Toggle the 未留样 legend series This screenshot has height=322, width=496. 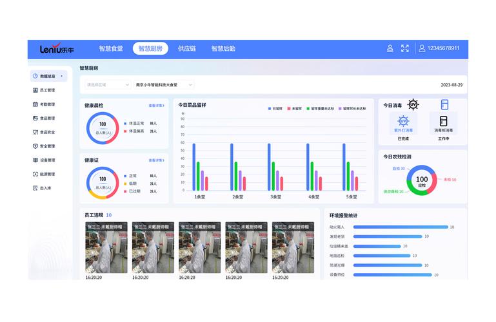[295, 109]
